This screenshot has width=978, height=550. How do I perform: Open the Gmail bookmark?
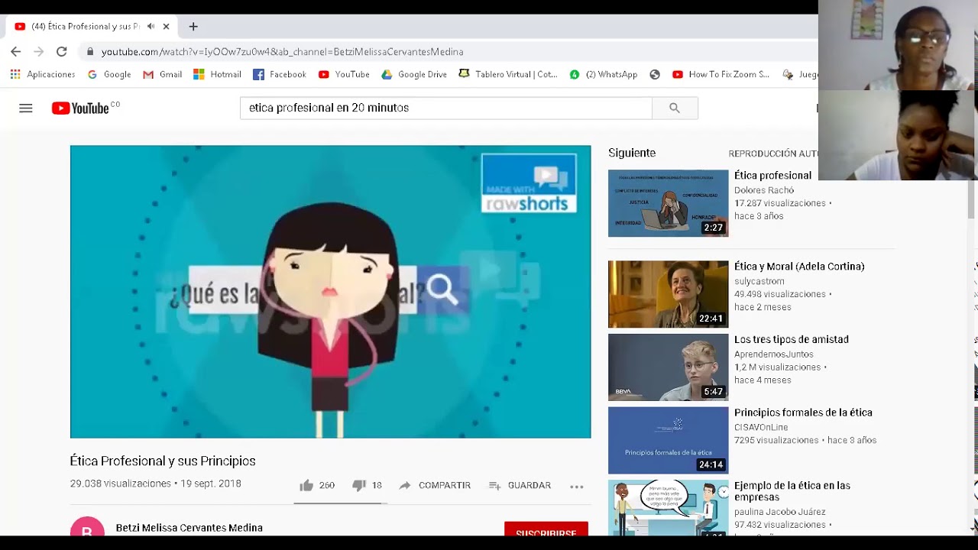coord(163,74)
